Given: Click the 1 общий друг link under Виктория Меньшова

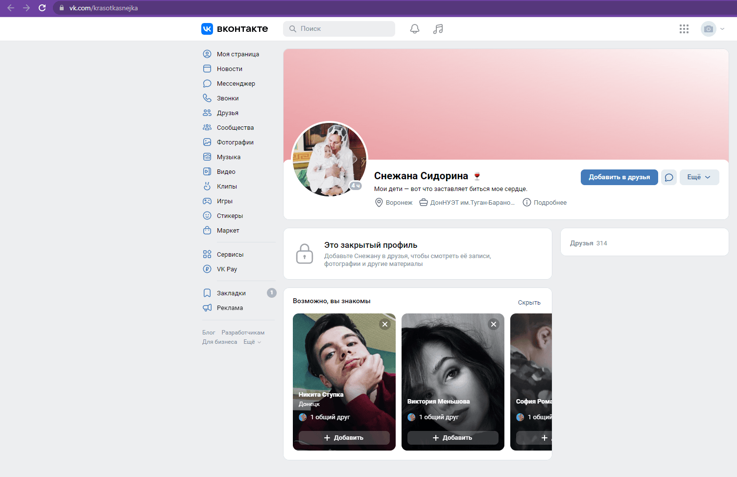Looking at the screenshot, I should 433,417.
